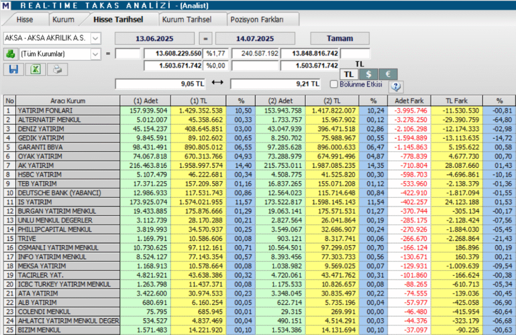Screen dimensions: 516x335
Task: Open the 13.06.2025 start date picker
Action: [155, 38]
